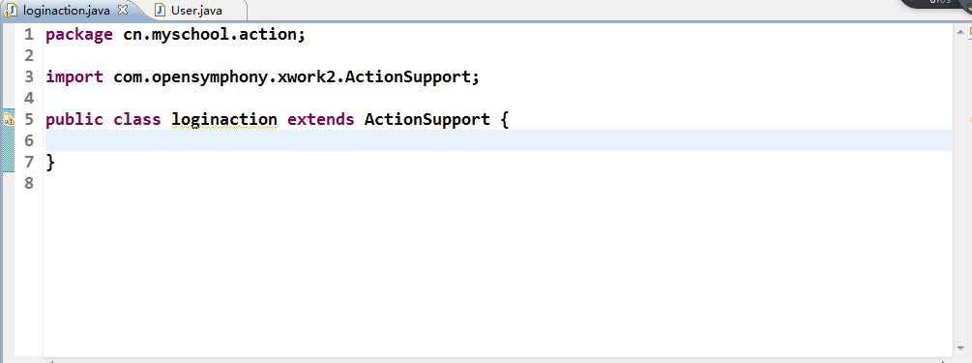Click the ActionSupport superclass name on line 5
Viewport: 972px width, 363px height.
click(427, 119)
